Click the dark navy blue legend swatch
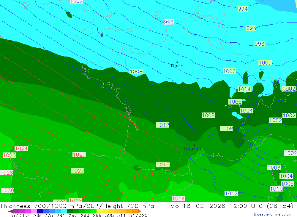This screenshot has width=297, height=217. point(40,211)
